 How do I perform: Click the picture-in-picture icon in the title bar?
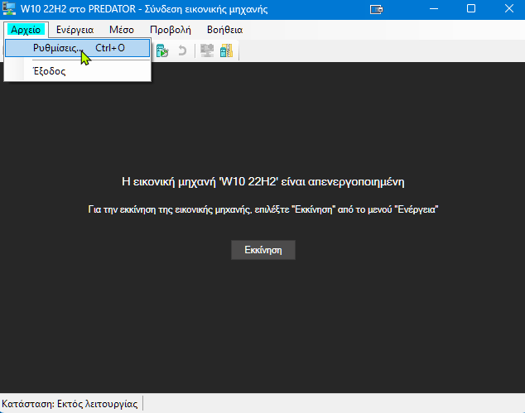point(376,9)
